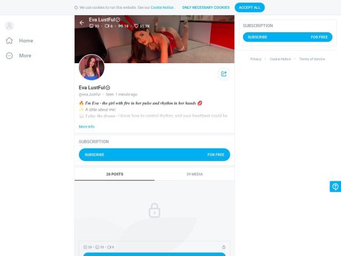
Task: Click the large padlock icon in posts area
Action: pos(155,210)
